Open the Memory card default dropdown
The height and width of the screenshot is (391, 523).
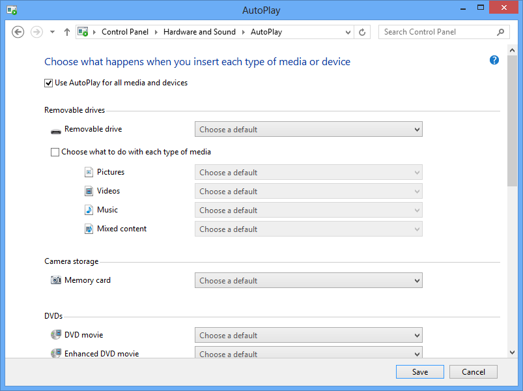pyautogui.click(x=308, y=281)
